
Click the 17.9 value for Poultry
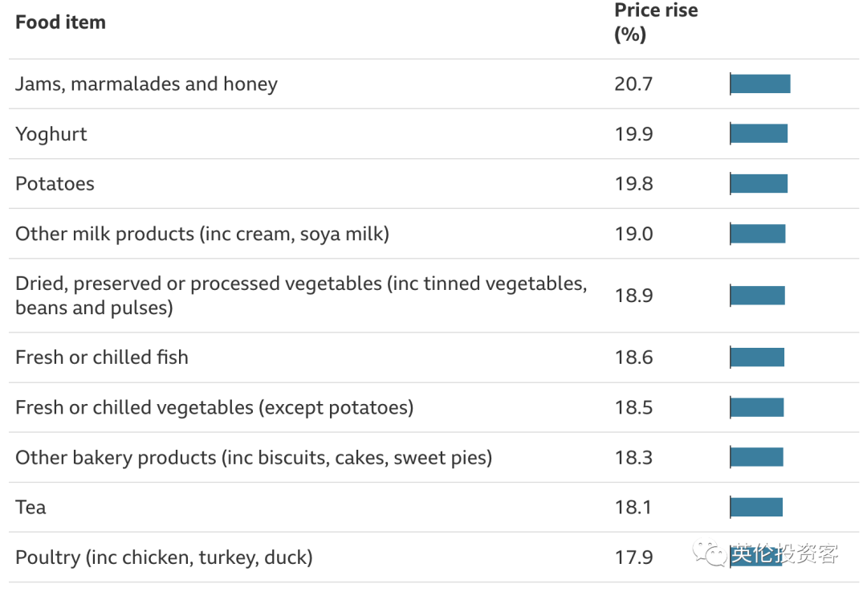[633, 557]
